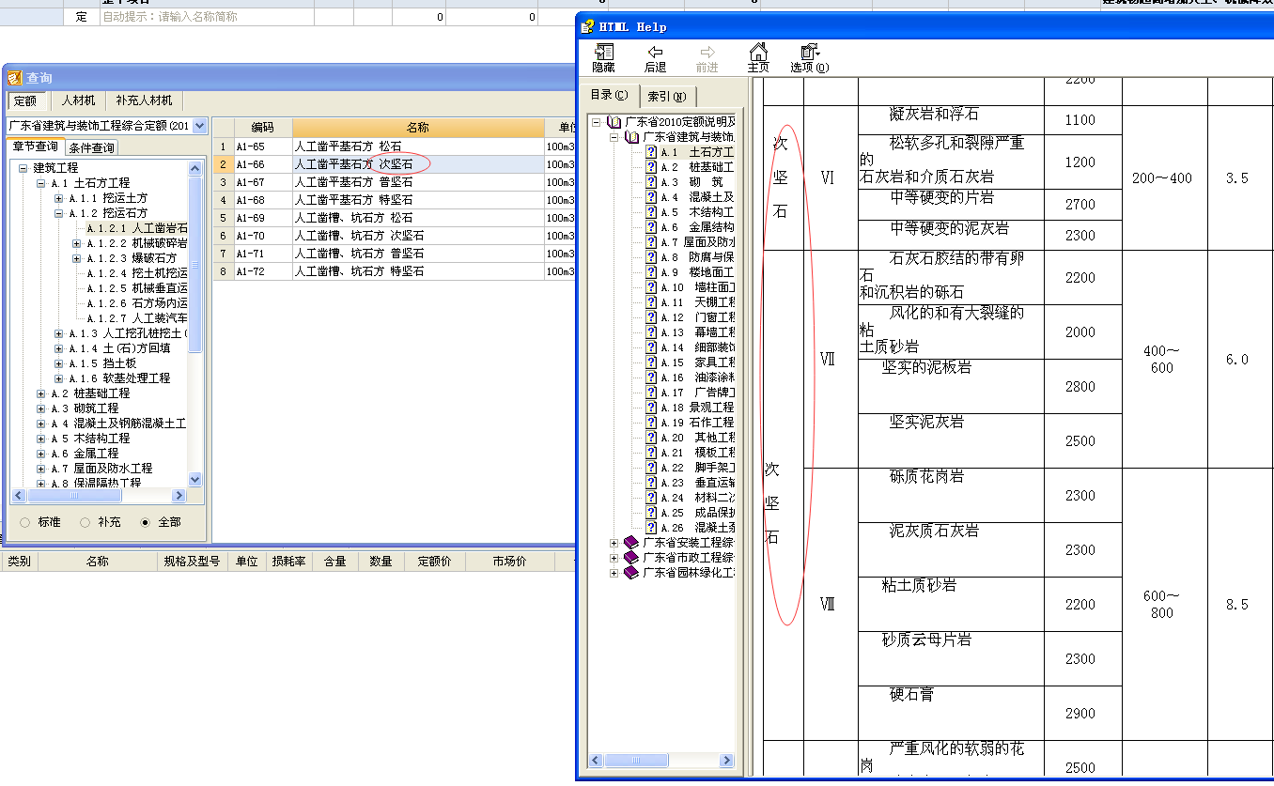This screenshot has width=1274, height=786.
Task: Click the closed book icon for 广东省市政工程
Action: coord(631,558)
